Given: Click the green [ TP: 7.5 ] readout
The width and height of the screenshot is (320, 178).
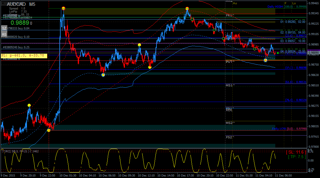Looking at the screenshot, I should coord(297,157).
